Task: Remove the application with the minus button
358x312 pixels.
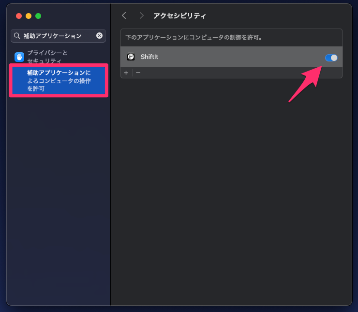Action: (138, 73)
